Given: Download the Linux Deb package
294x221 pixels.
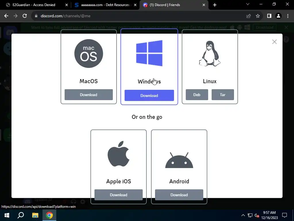Looking at the screenshot, I should 197,95.
